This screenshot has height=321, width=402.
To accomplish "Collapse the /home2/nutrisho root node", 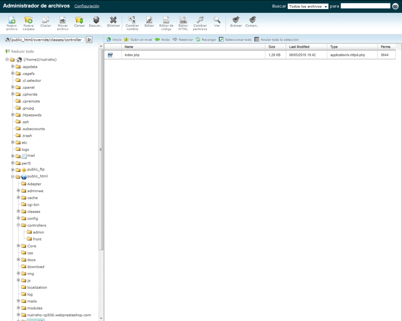I will [7, 59].
